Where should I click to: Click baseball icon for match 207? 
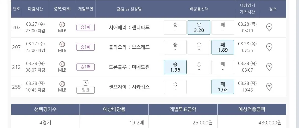[62, 44]
